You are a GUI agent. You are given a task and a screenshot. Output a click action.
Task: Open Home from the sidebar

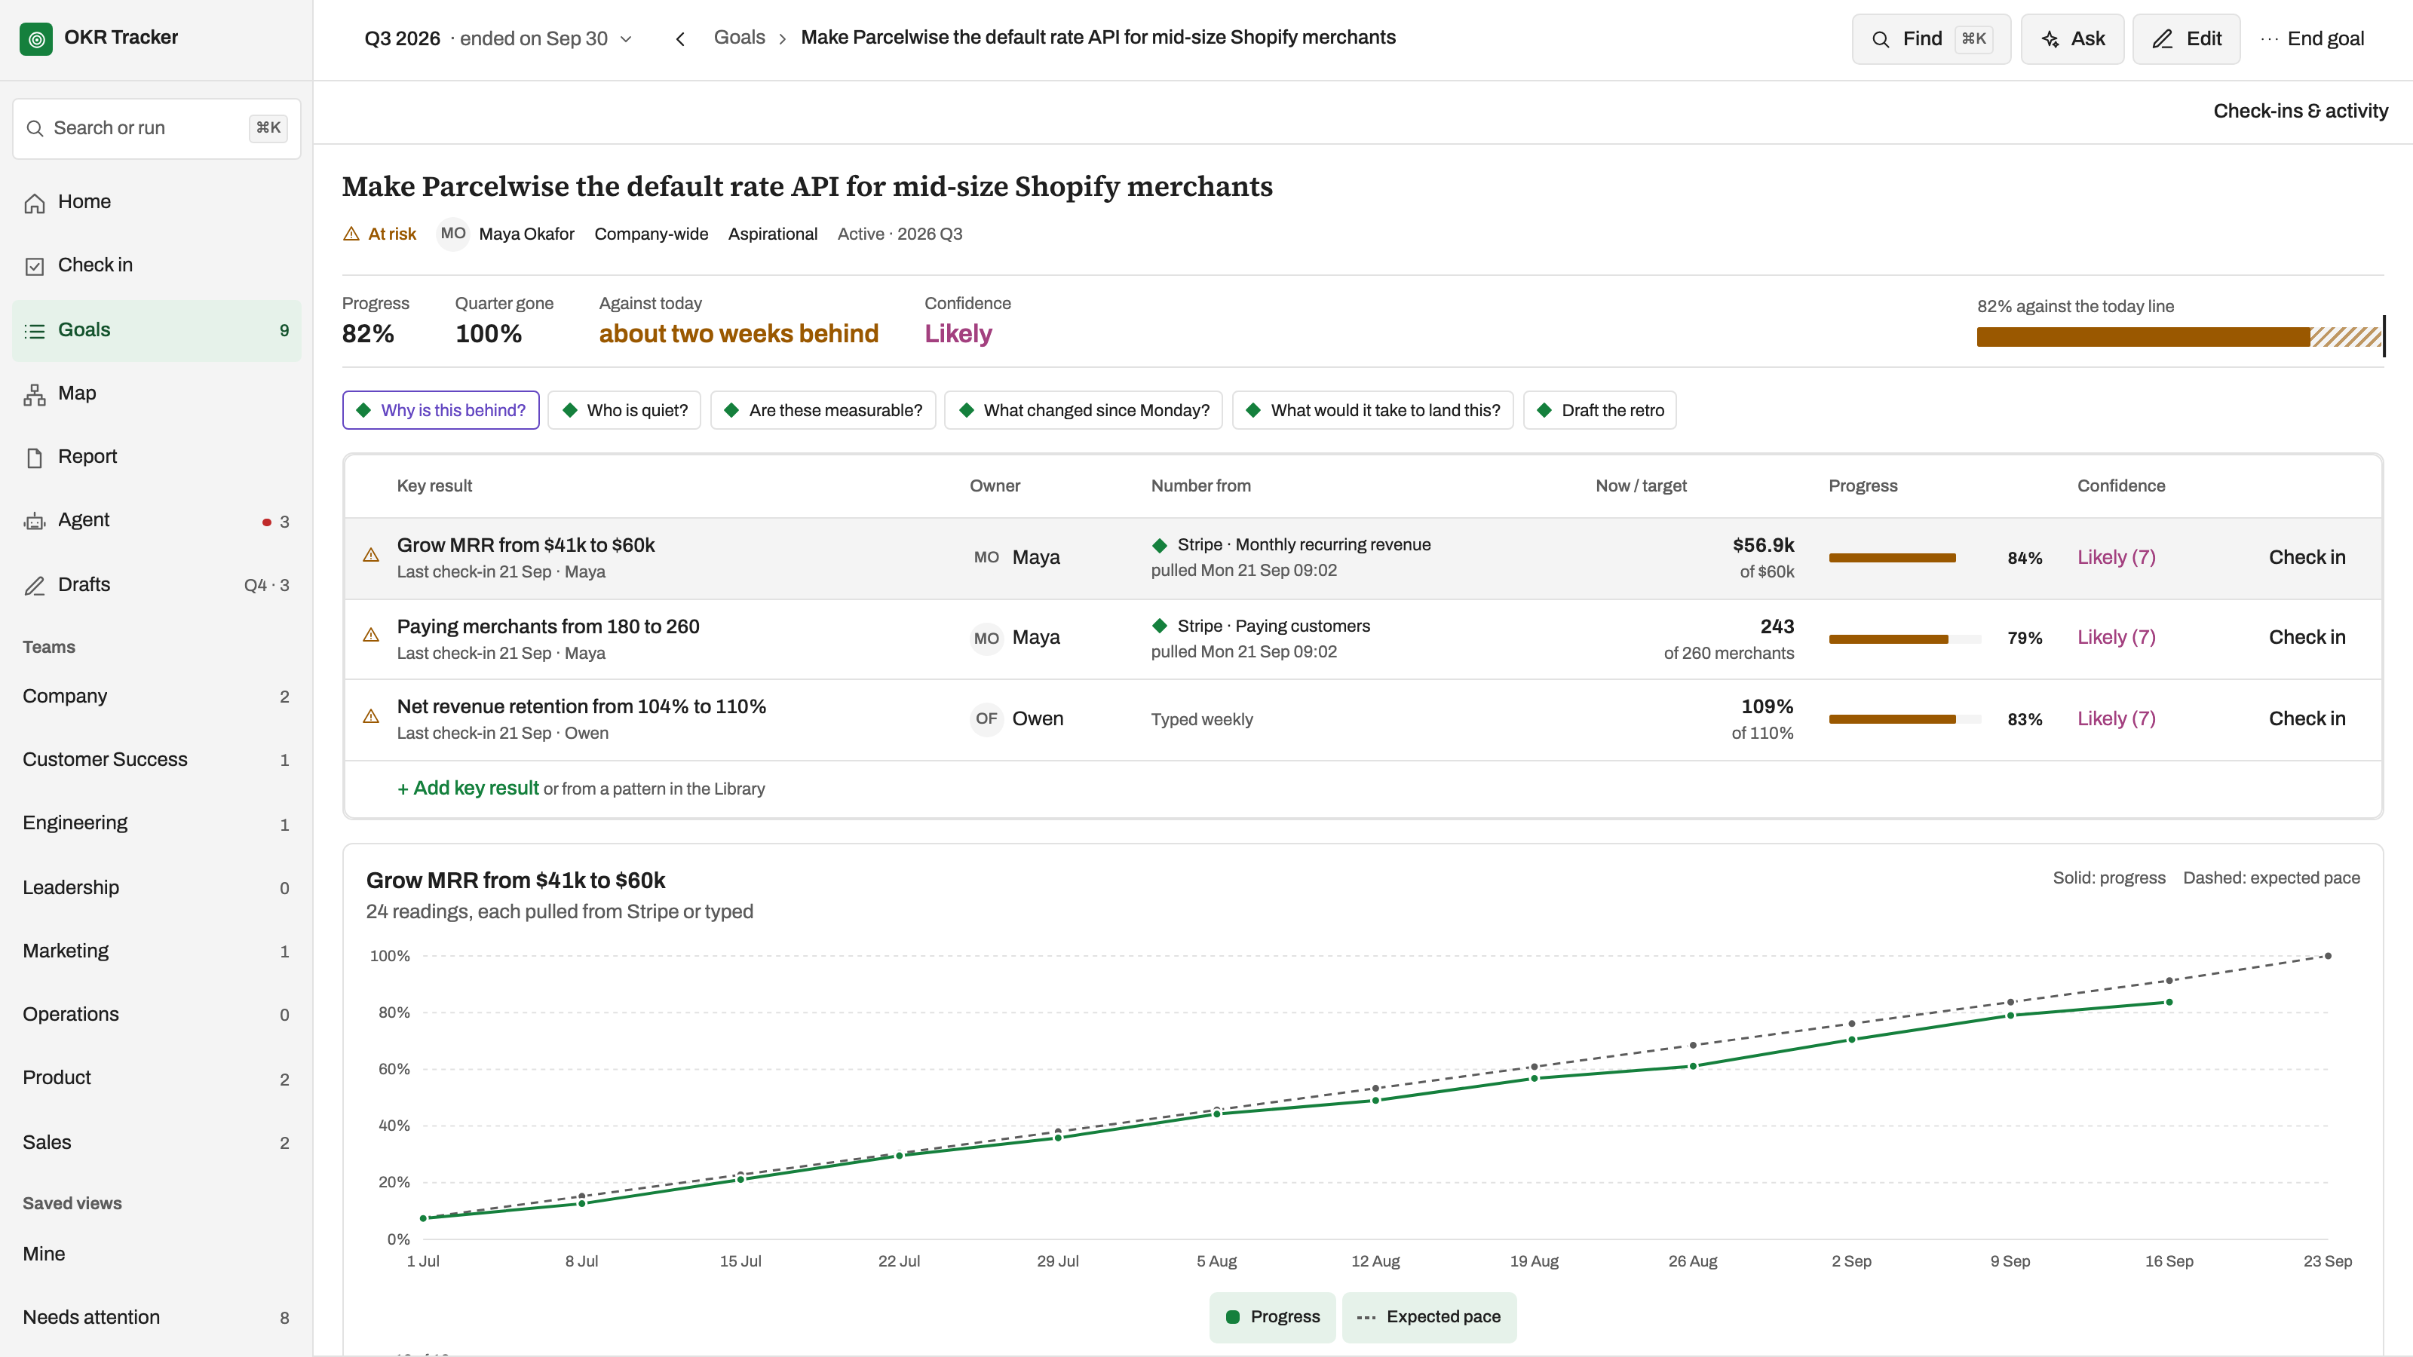(x=156, y=201)
